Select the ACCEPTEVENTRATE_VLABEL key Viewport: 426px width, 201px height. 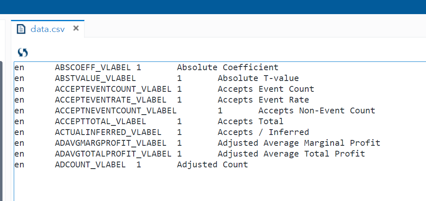coord(110,100)
